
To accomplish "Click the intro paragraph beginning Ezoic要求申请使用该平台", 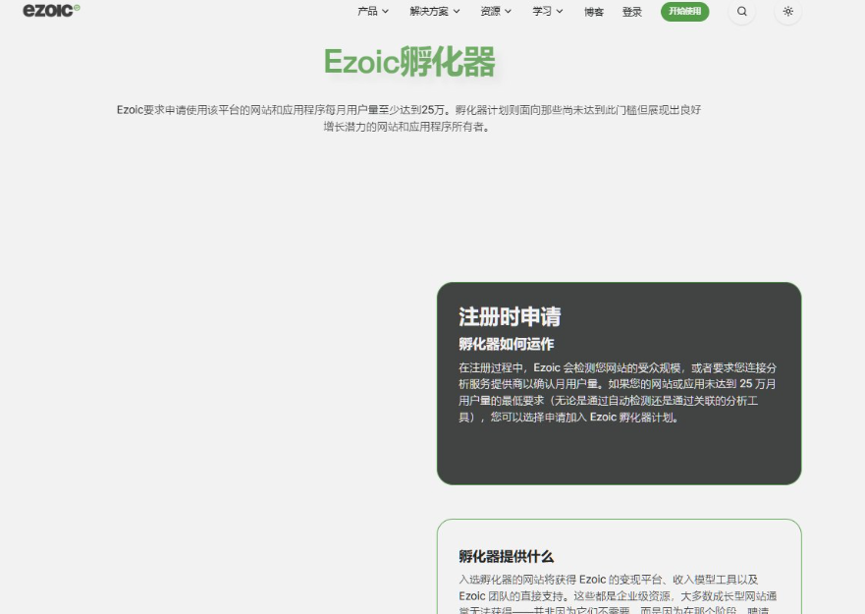I will 408,118.
